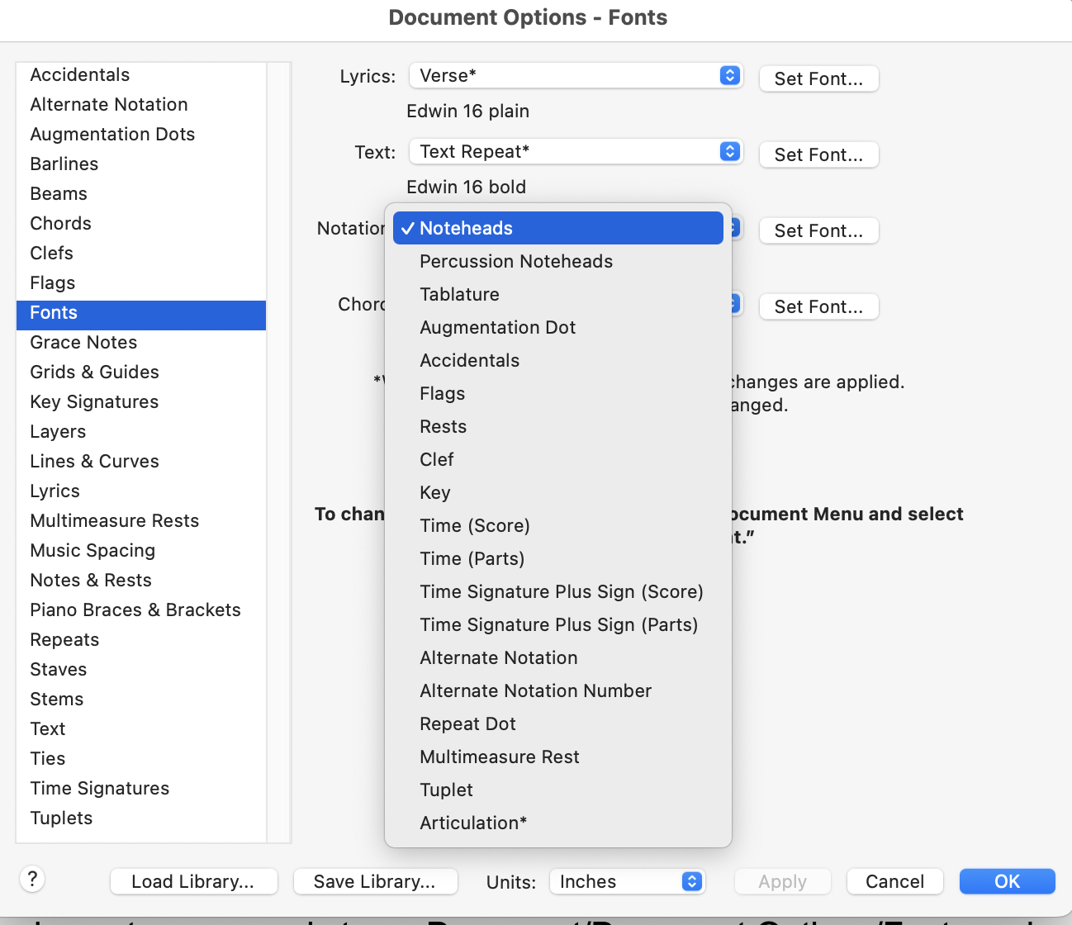This screenshot has width=1072, height=925.
Task: Cancel the Document Options dialog
Action: tap(894, 882)
